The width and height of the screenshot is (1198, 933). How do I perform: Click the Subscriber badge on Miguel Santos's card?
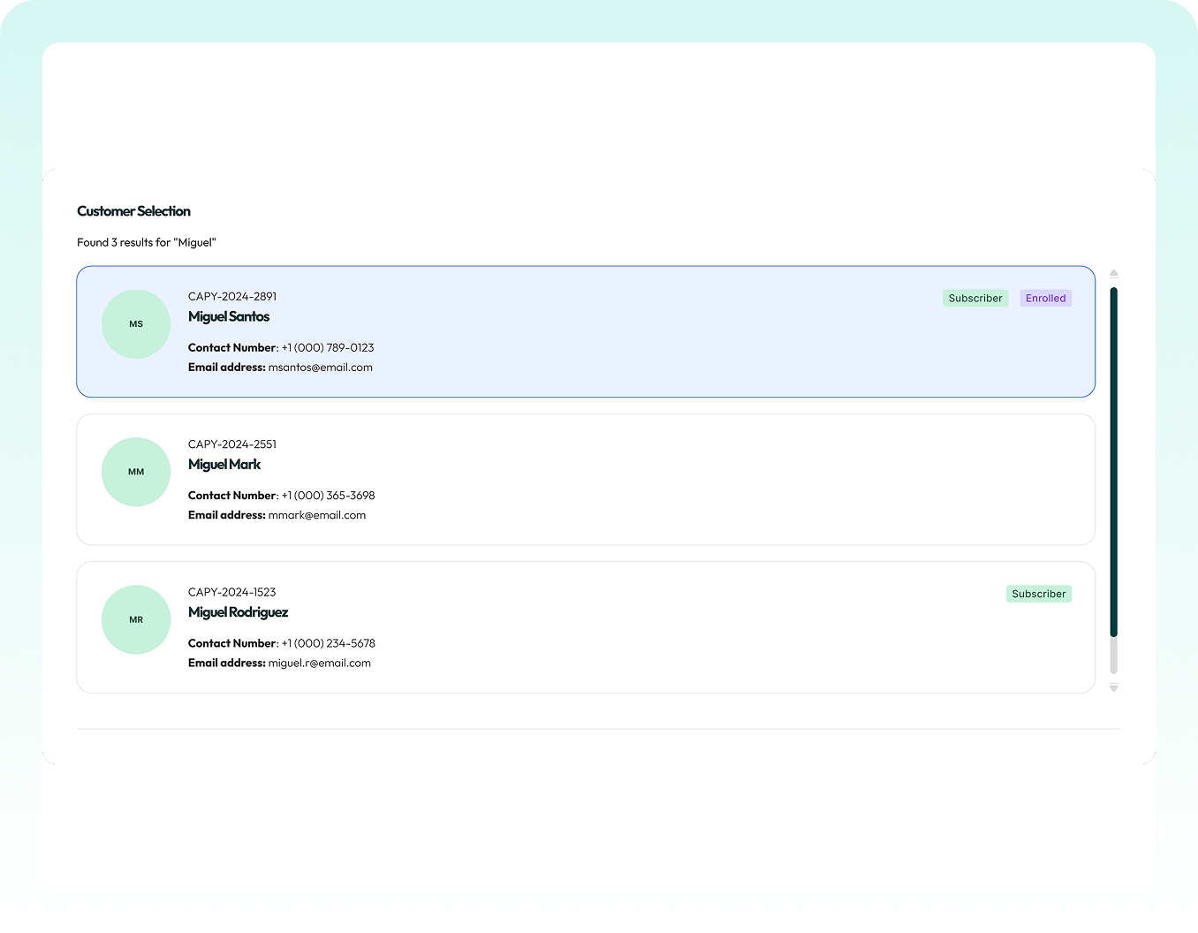coord(975,298)
